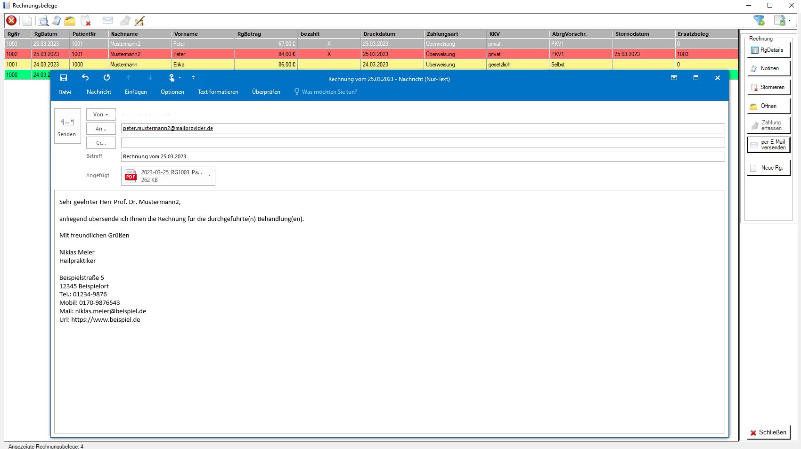Click the Erika first-name cell

click(x=203, y=65)
